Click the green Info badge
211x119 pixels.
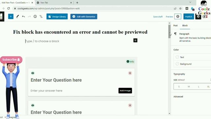[x=130, y=61]
